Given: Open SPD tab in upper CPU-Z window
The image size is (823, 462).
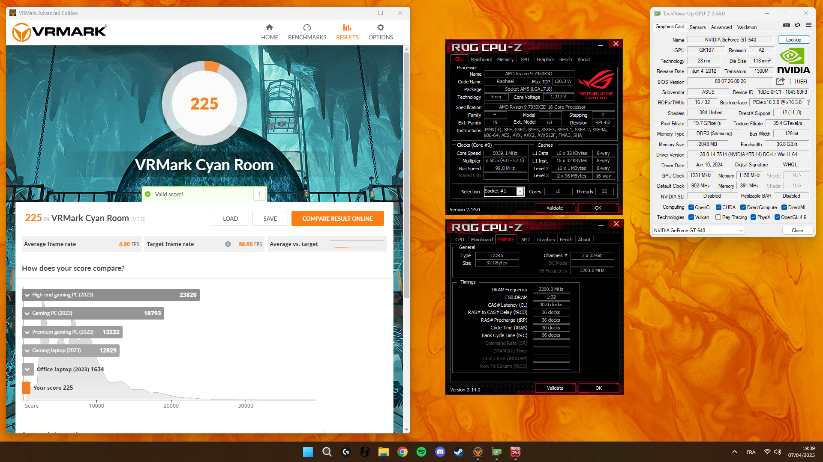Looking at the screenshot, I should [x=525, y=59].
